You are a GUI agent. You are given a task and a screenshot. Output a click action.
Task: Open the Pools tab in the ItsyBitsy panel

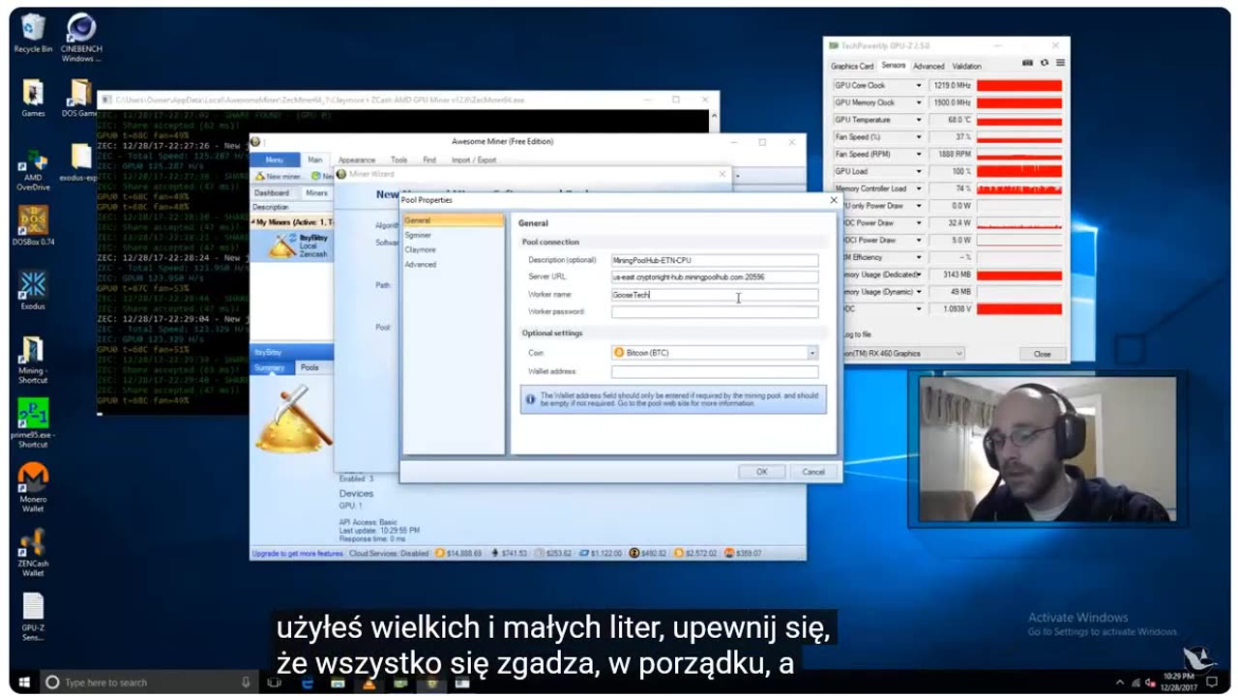point(309,368)
